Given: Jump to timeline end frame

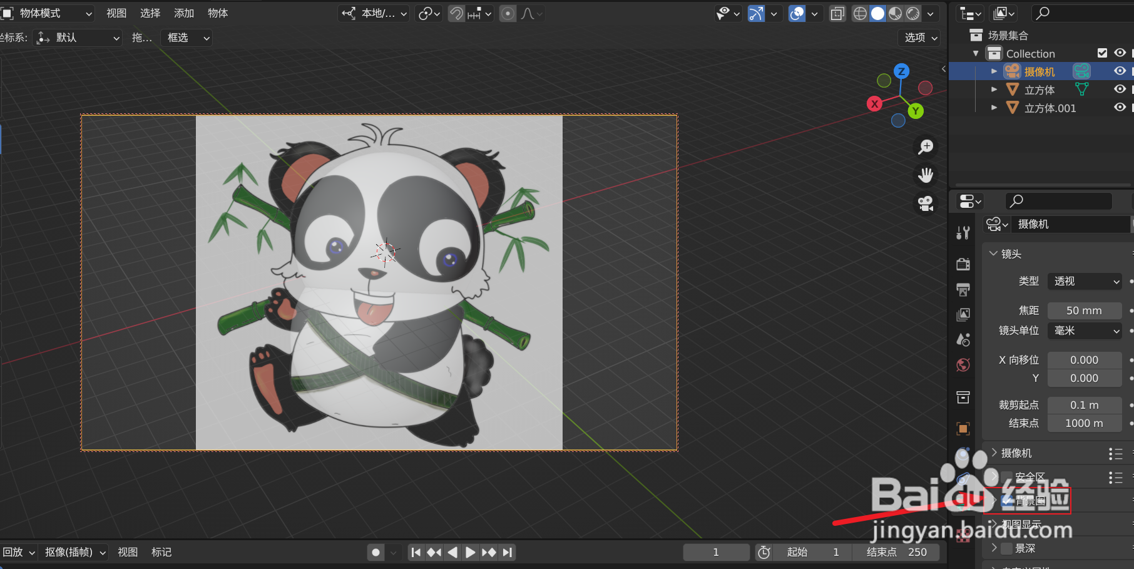Looking at the screenshot, I should (508, 552).
